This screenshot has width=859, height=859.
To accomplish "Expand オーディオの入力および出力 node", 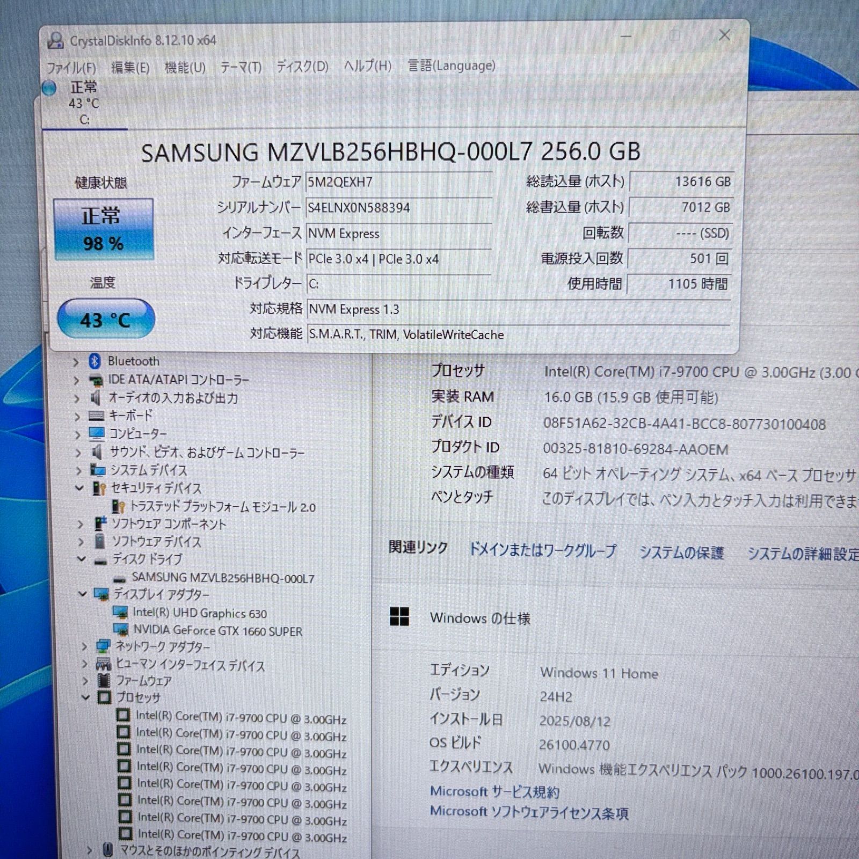I will (x=77, y=398).
